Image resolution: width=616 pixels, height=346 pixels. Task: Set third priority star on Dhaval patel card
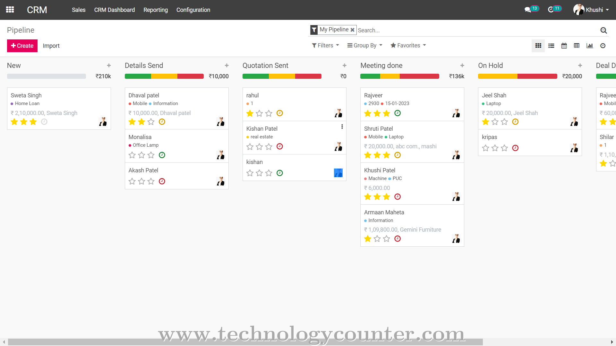point(151,122)
